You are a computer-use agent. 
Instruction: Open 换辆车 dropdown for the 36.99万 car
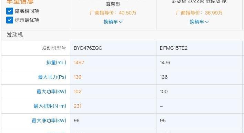[199, 22]
